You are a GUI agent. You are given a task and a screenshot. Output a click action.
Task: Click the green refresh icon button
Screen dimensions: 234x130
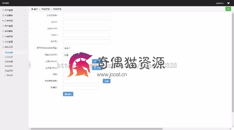228,9
